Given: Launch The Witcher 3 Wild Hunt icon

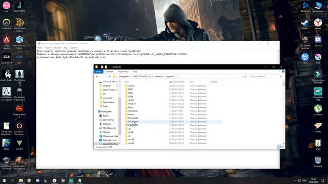Looking at the screenshot, I should click(x=19, y=94).
